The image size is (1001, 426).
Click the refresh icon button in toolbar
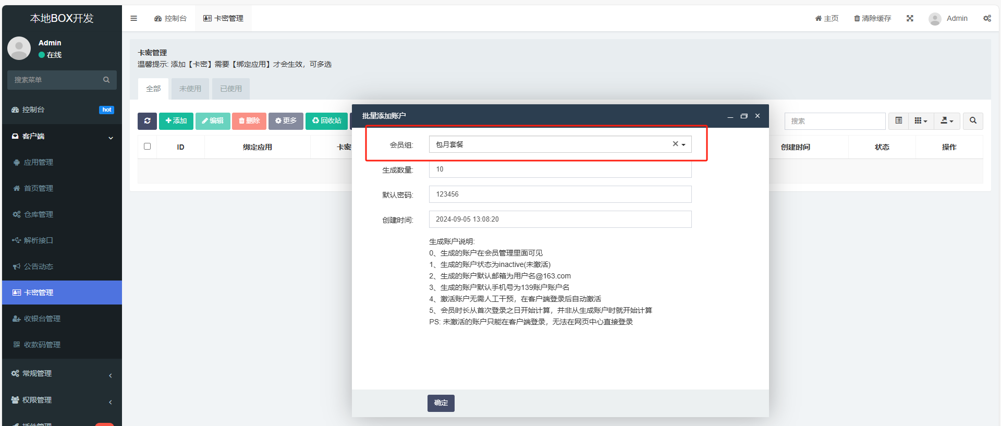click(x=147, y=121)
